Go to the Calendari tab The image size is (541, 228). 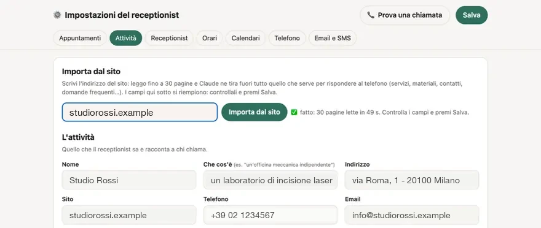pos(246,38)
